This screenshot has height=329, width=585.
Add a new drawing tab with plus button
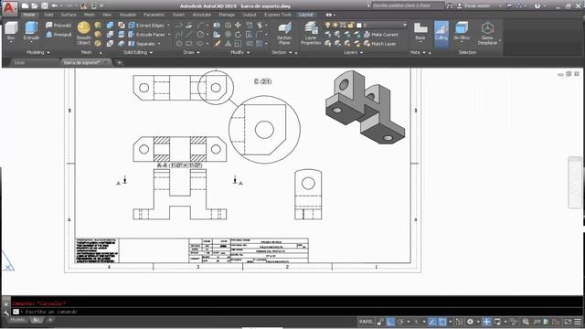[x=119, y=63]
